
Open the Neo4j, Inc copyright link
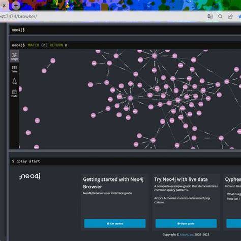coord(187,234)
